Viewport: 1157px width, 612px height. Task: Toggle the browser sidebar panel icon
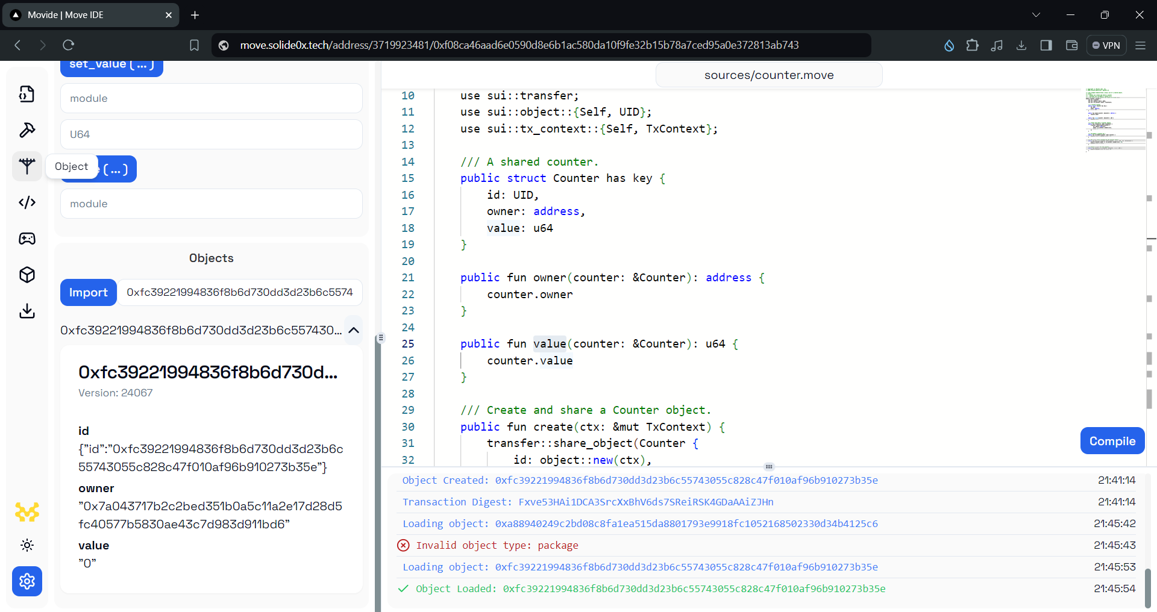[x=1046, y=45]
